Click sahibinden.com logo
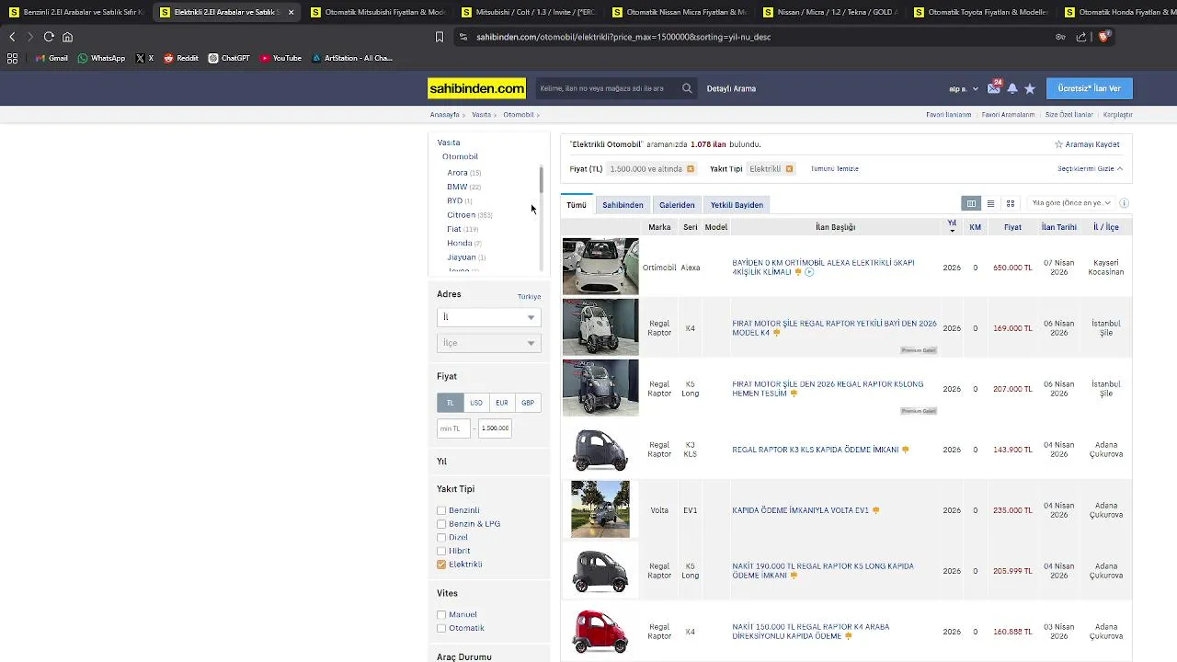This screenshot has width=1177, height=662. coord(476,88)
